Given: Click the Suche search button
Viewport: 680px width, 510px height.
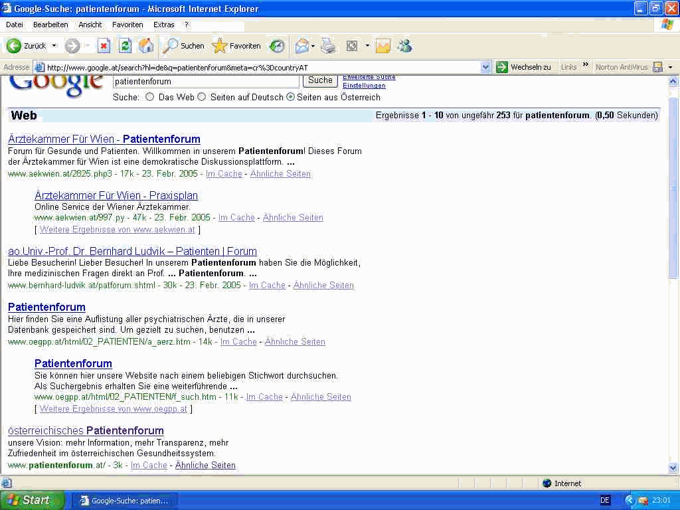Looking at the screenshot, I should tap(320, 80).
